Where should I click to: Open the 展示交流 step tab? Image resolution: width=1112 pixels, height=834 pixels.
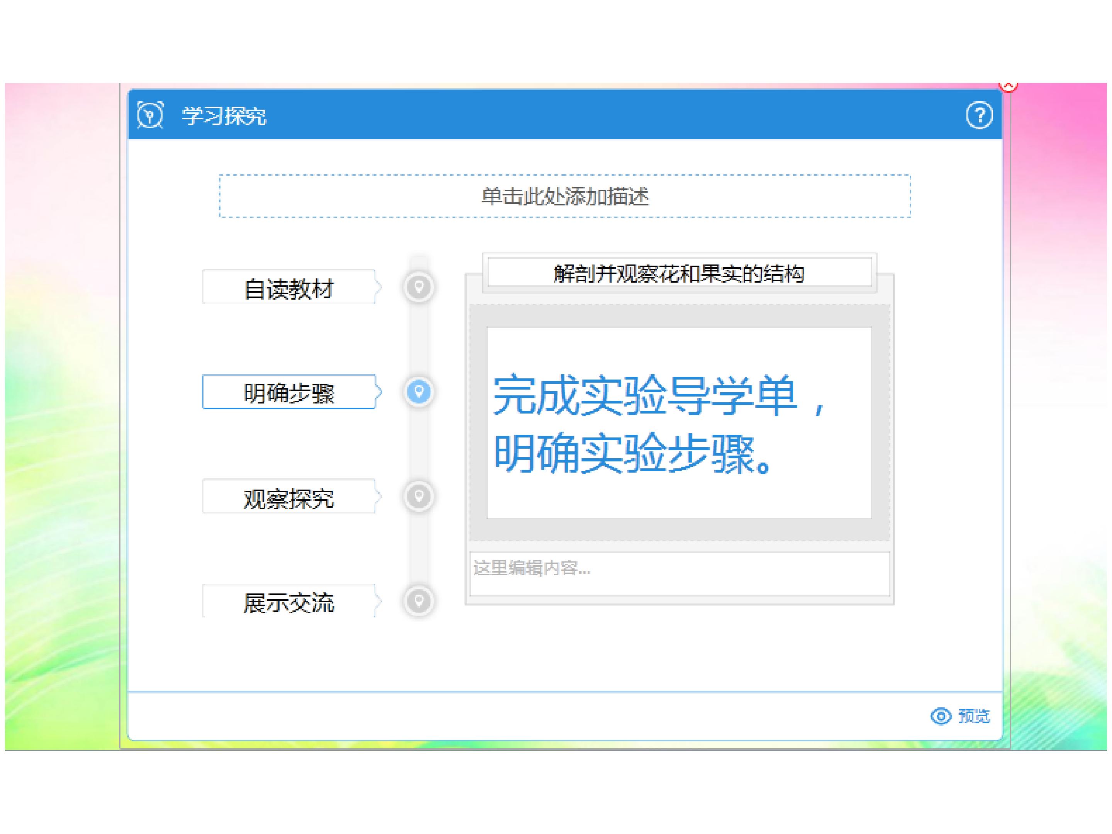(x=292, y=601)
